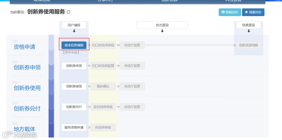
Task: Click the 载体确认 step
Action: tap(103, 86)
